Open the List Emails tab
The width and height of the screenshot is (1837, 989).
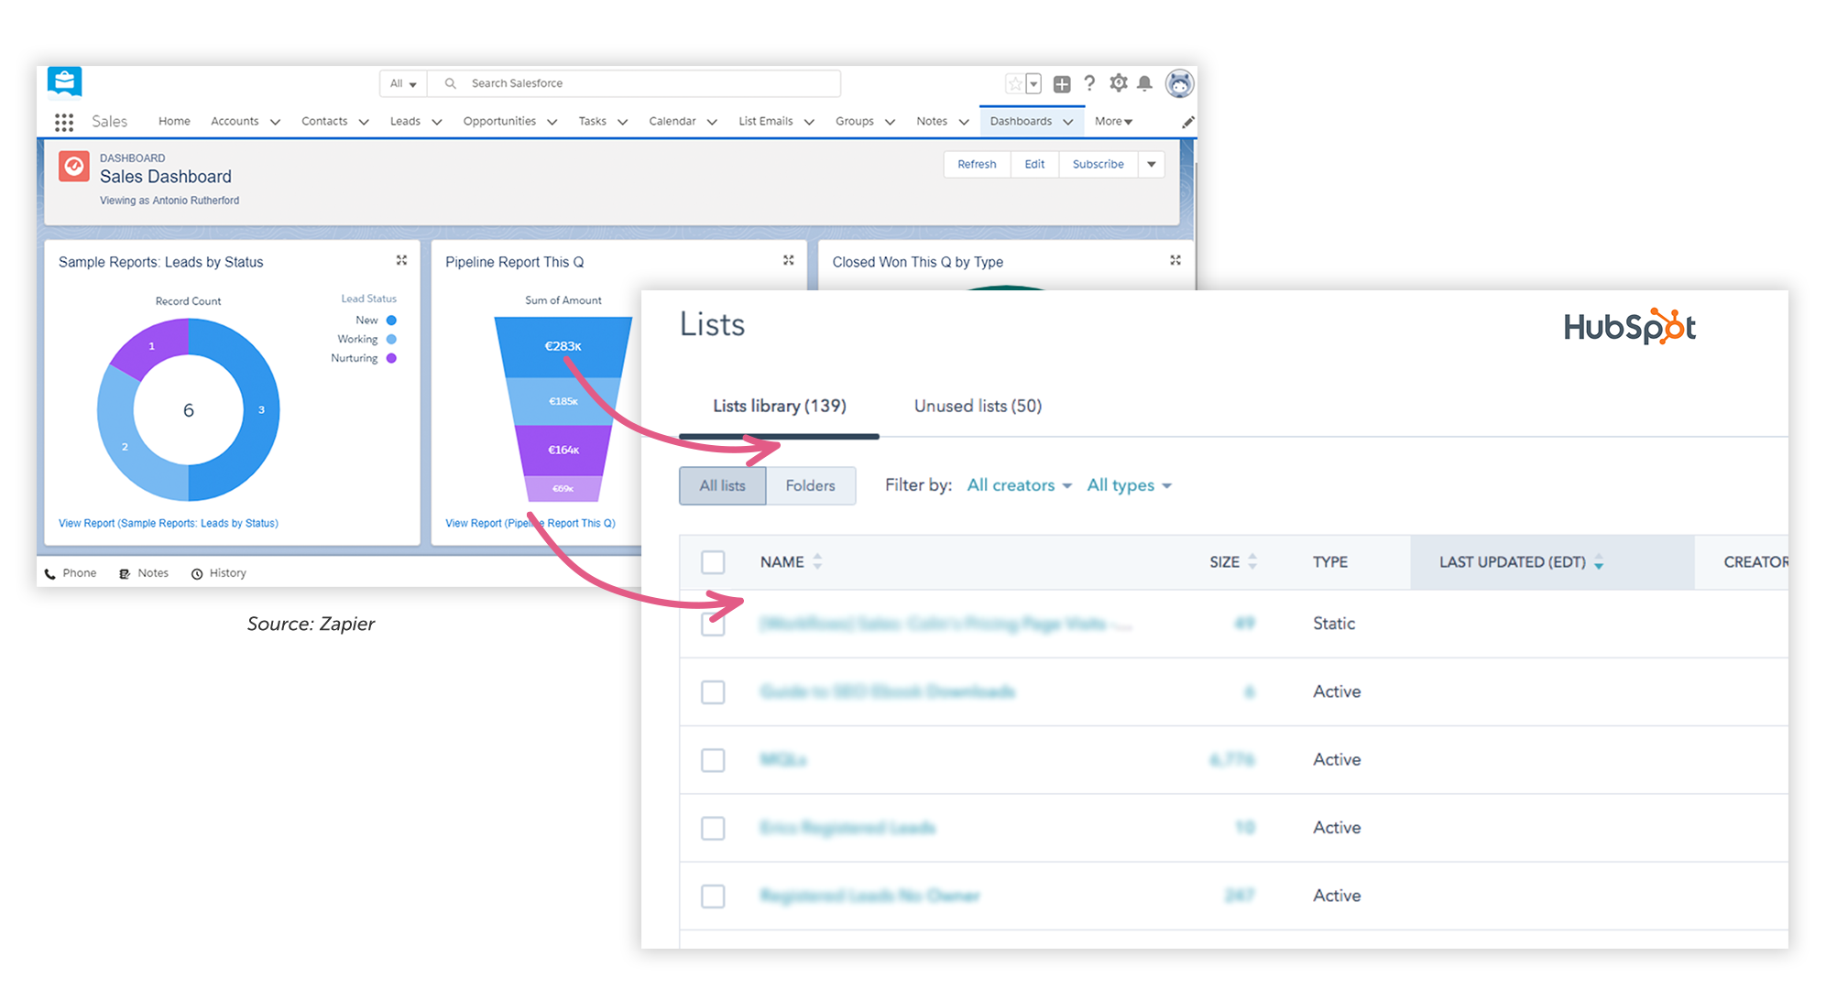pos(766,121)
